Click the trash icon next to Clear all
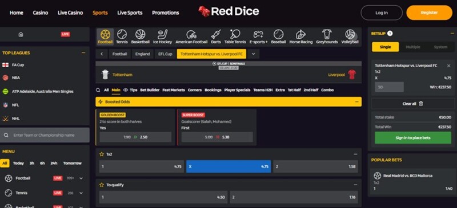Viewport: 457px width, 208px height. pyautogui.click(x=421, y=104)
